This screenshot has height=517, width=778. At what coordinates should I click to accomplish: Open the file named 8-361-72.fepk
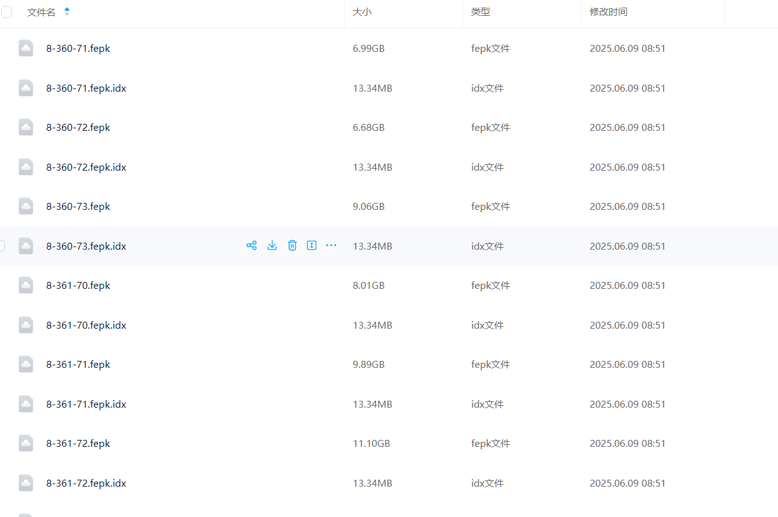tap(78, 443)
